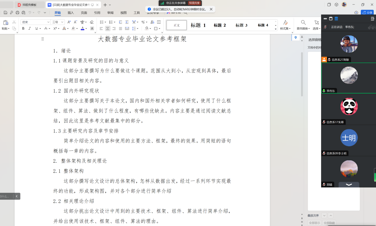Image resolution: width=376 pixels, height=226 pixels.
Task: Click the print icon in quick access toolbar
Action: click(x=17, y=13)
